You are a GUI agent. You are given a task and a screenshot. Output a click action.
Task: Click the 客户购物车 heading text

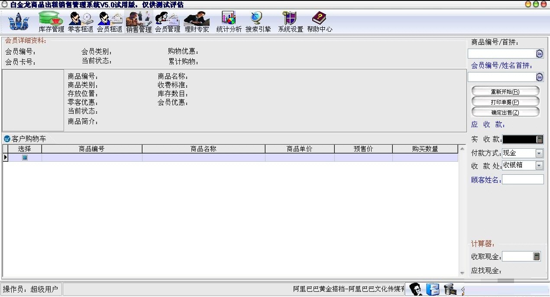coord(29,139)
